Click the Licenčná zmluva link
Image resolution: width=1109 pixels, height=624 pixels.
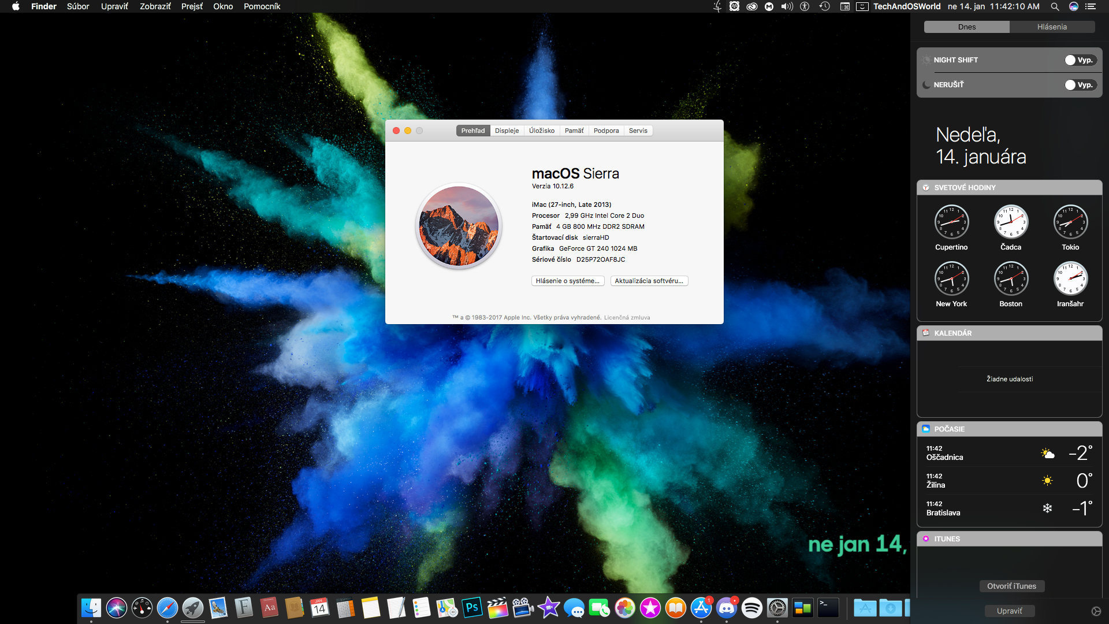coord(626,317)
